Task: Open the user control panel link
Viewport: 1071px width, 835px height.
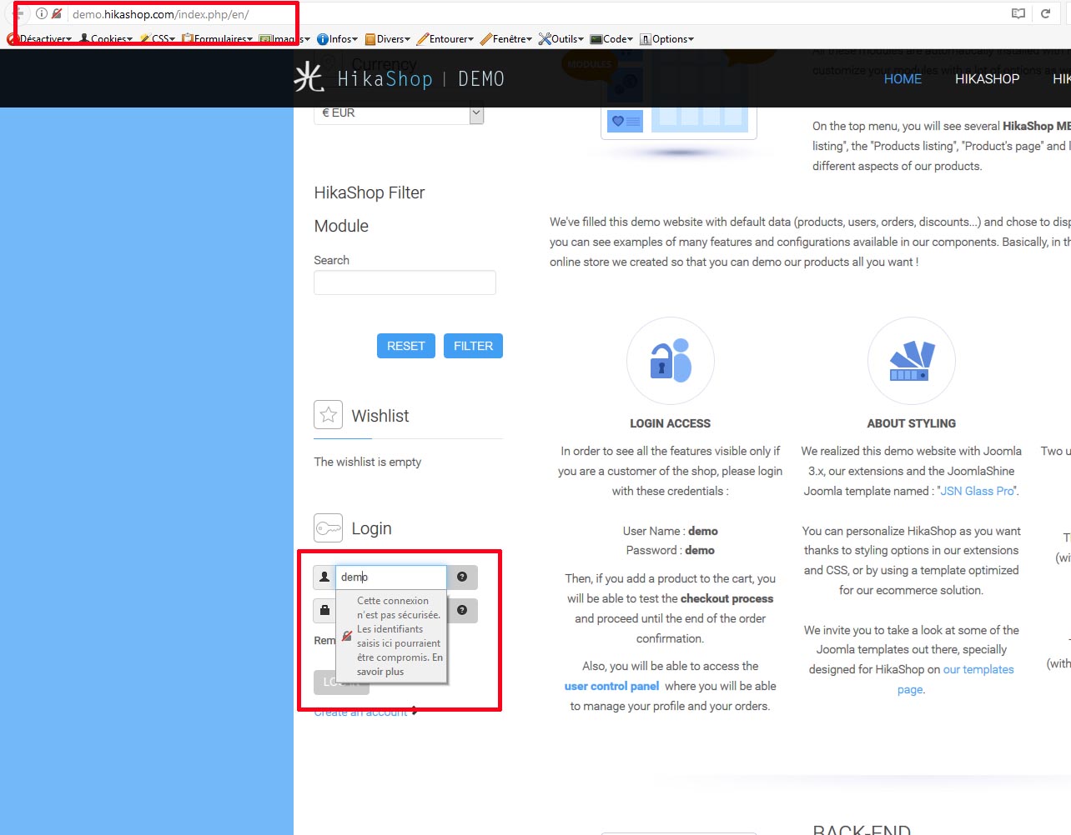Action: tap(611, 686)
